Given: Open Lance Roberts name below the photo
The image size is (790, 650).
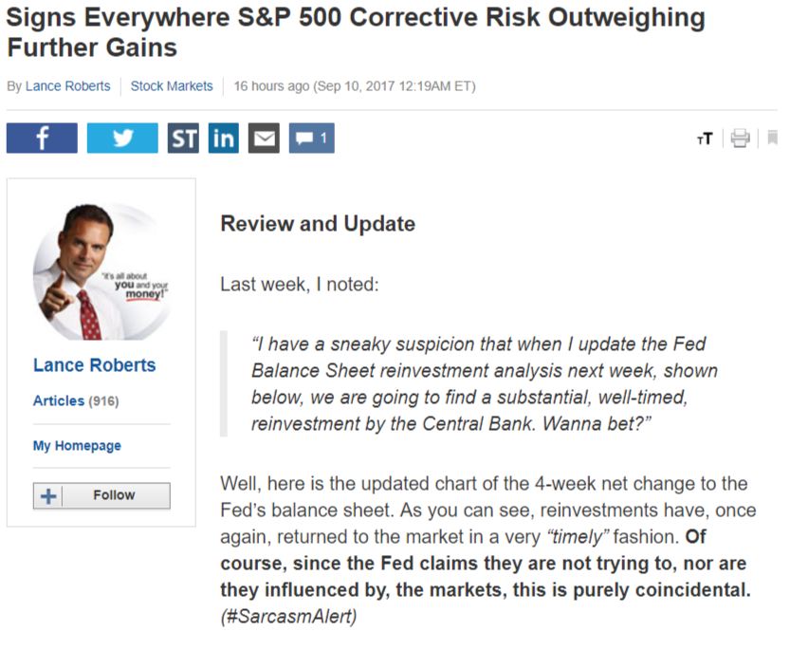Looking at the screenshot, I should pyautogui.click(x=94, y=365).
